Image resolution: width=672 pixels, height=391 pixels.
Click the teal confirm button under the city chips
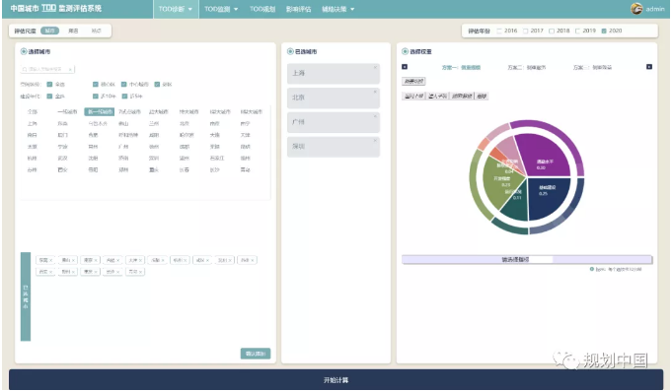256,354
